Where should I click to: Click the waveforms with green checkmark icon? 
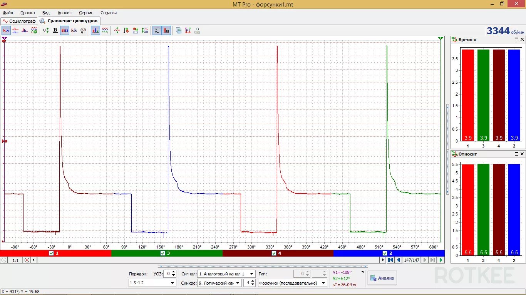[x=34, y=30]
